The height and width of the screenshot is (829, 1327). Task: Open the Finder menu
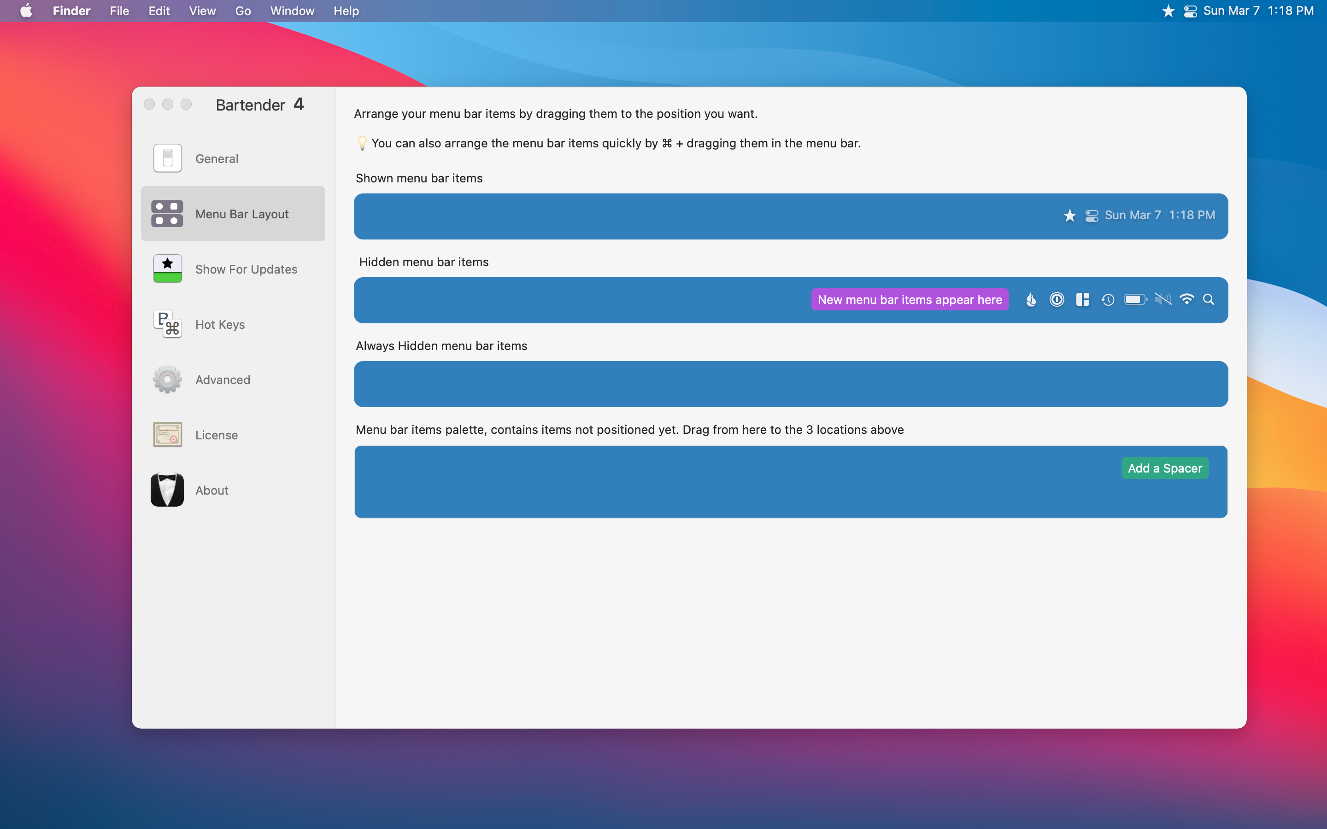tap(71, 11)
